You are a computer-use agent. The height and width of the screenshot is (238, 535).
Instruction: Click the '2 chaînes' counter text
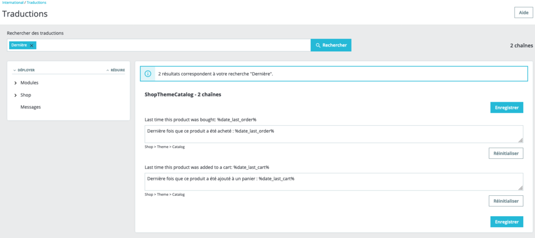(x=521, y=45)
